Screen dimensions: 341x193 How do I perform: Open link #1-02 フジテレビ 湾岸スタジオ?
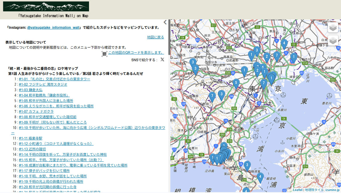coord(43,84)
